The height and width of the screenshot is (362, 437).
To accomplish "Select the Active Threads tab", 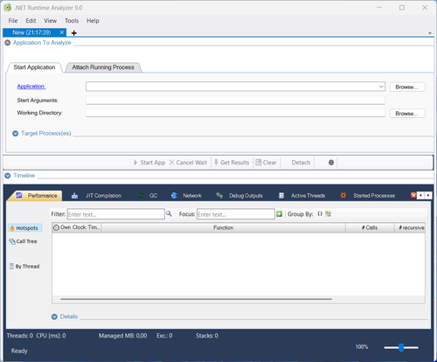I will click(302, 196).
